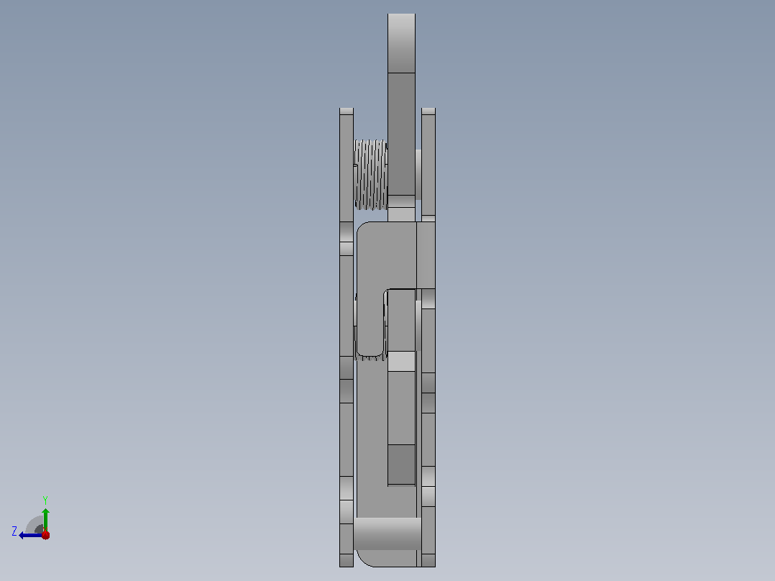The image size is (775, 581).
Task: Click the Y label on the triad
Action: click(45, 500)
